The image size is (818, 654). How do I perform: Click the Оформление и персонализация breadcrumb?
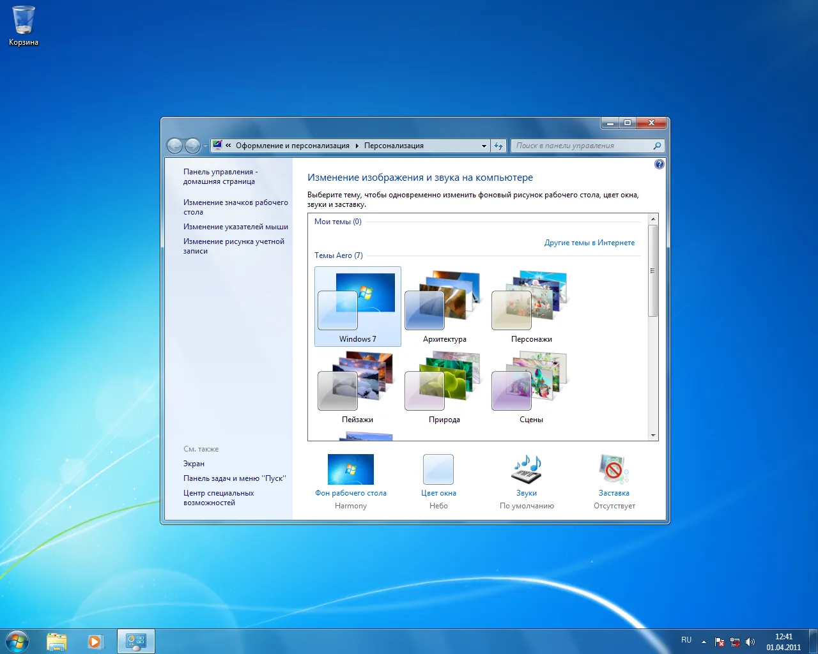click(x=293, y=146)
